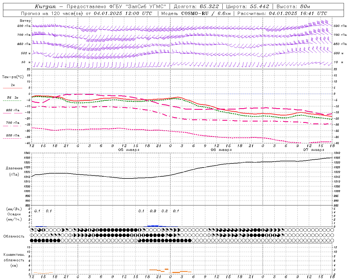Click the '05 января' date label
Screen dimensions: 348x279
click(129, 150)
